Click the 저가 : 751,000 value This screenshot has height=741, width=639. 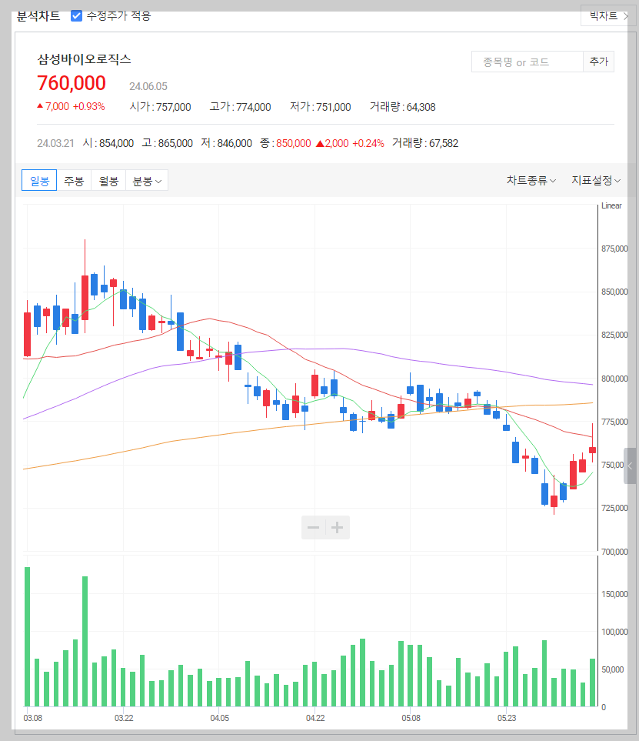pyautogui.click(x=320, y=107)
